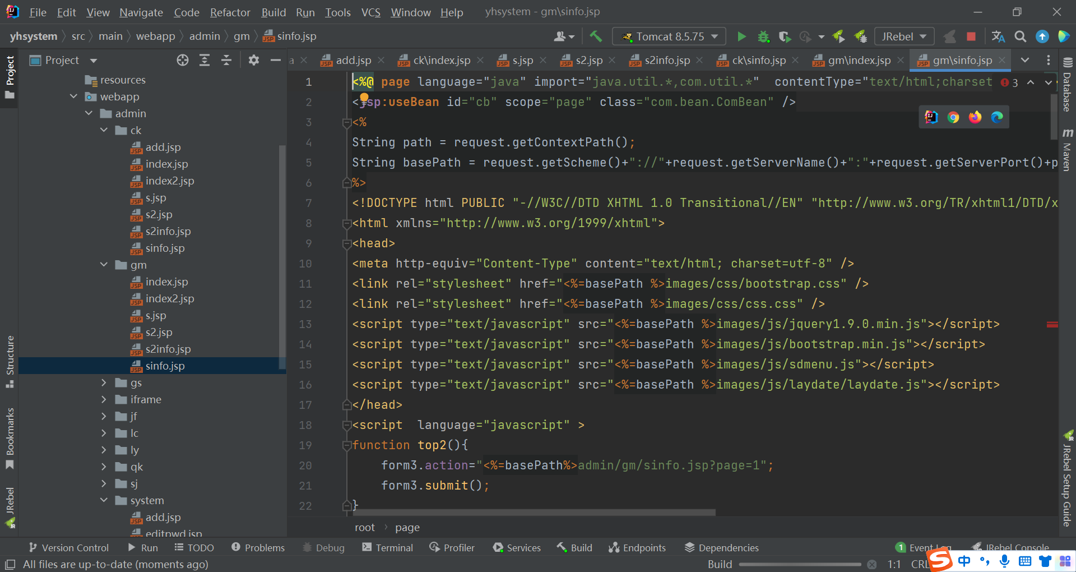Open the Terminal tool window
The height and width of the screenshot is (572, 1076).
point(387,547)
